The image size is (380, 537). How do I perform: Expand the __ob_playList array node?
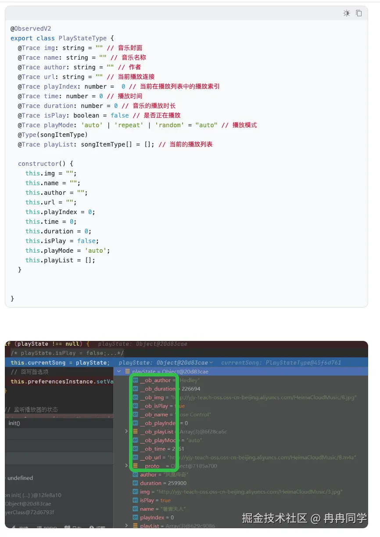(x=127, y=432)
